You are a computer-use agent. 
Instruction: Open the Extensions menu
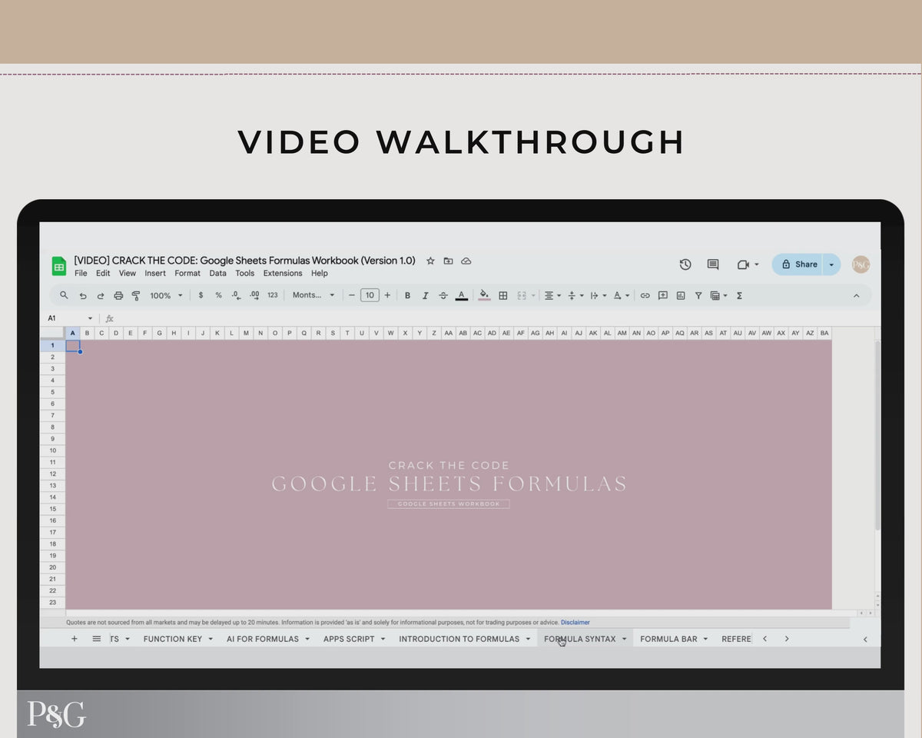click(283, 273)
